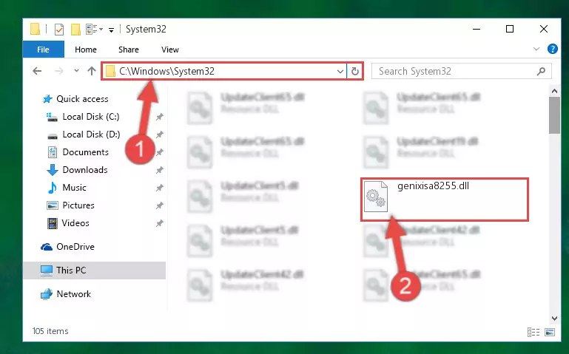The width and height of the screenshot is (569, 354).
Task: Refresh the System32 folder
Action: pos(355,72)
